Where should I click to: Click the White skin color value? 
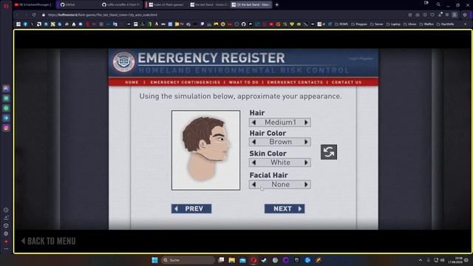(x=280, y=163)
